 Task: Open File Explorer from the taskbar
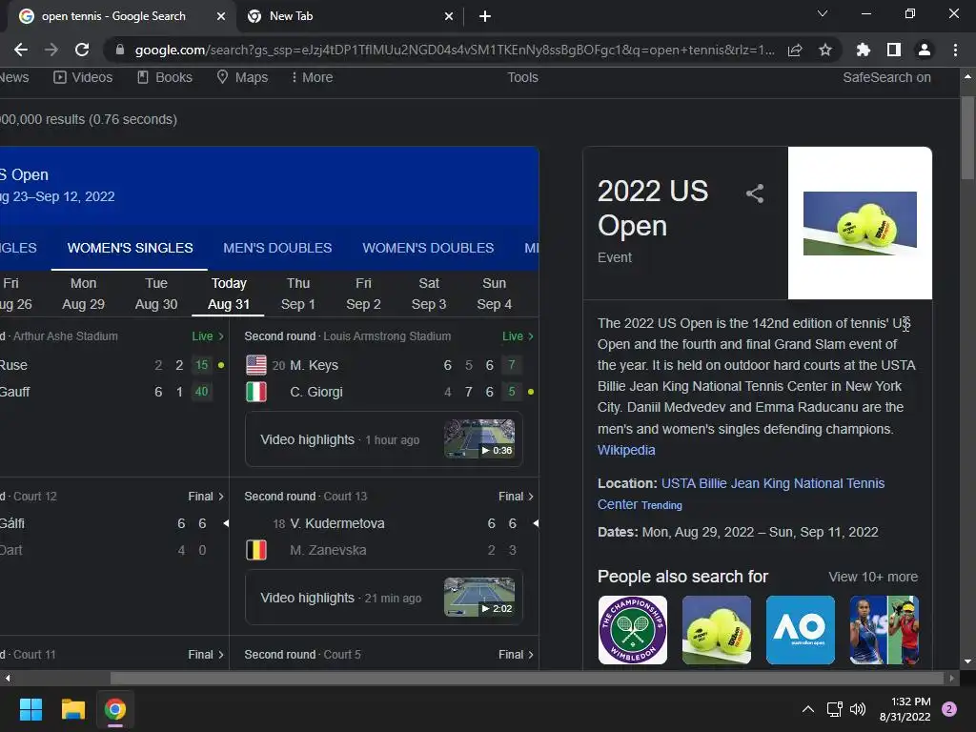coord(72,709)
